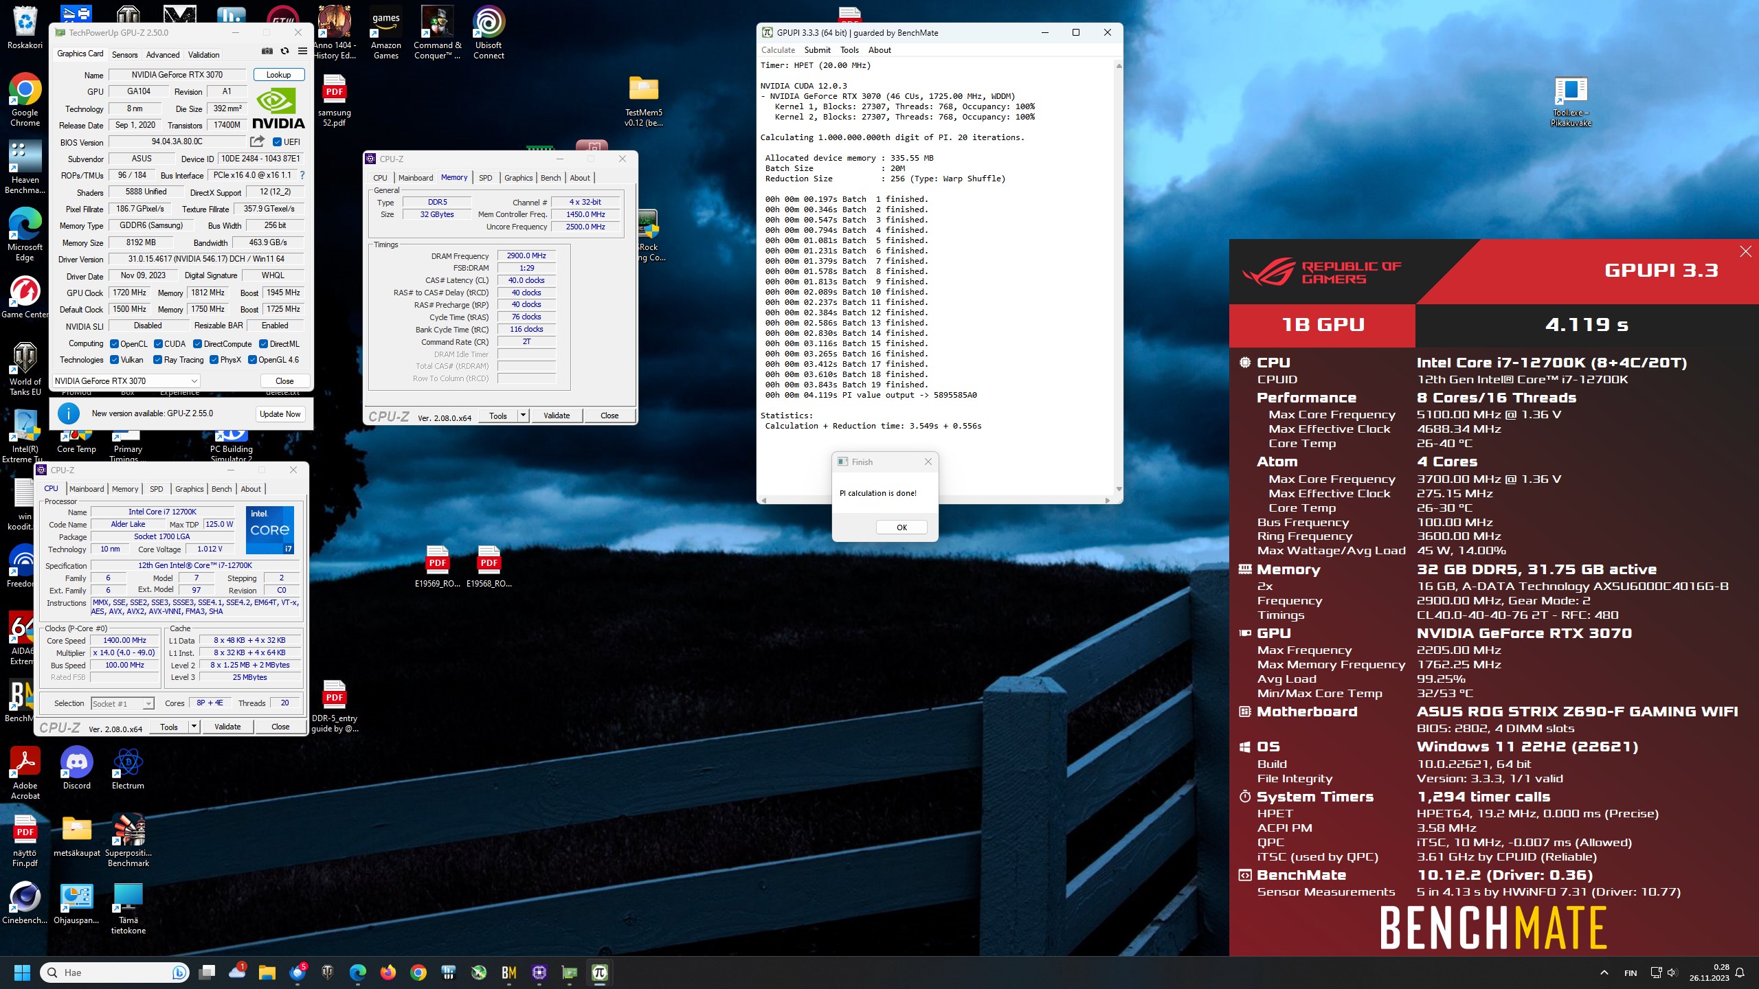This screenshot has width=1759, height=989.
Task: Open SPD tab in CPU-Z Memory window
Action: point(485,178)
